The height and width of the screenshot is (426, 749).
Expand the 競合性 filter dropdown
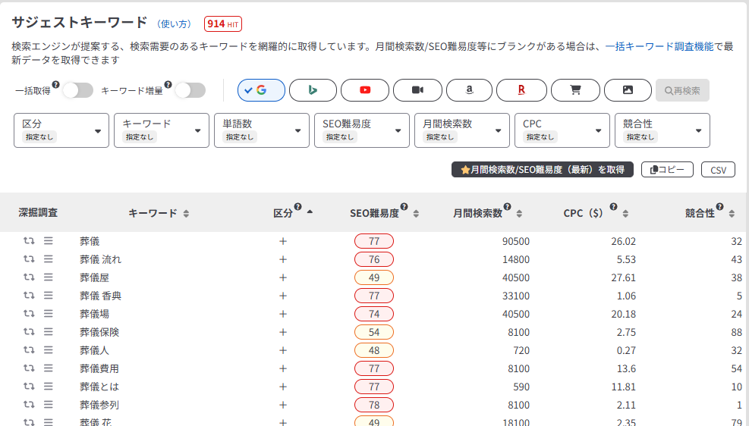(x=662, y=130)
